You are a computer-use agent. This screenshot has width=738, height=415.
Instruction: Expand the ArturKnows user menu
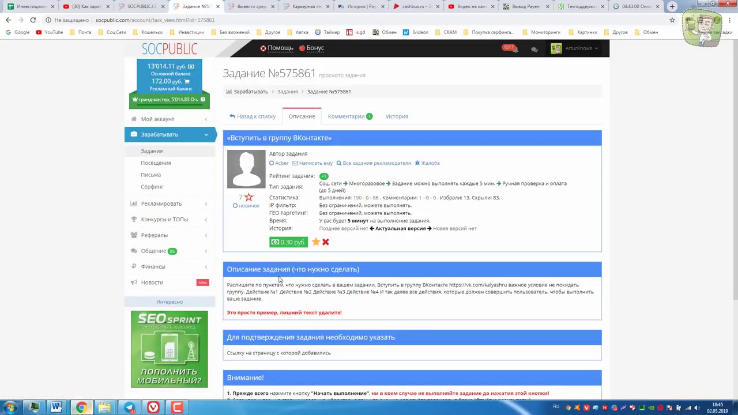(x=574, y=48)
